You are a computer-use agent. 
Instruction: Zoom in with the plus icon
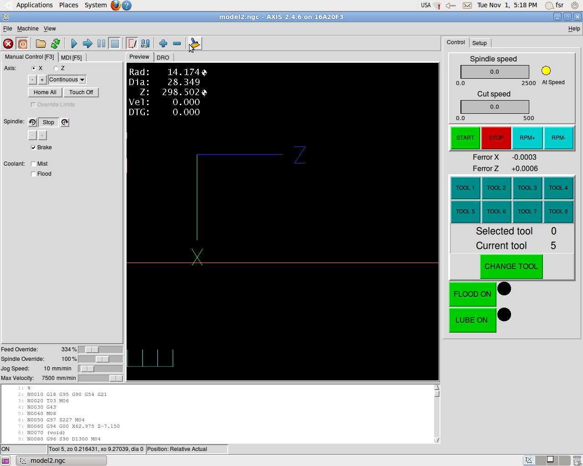(x=163, y=44)
